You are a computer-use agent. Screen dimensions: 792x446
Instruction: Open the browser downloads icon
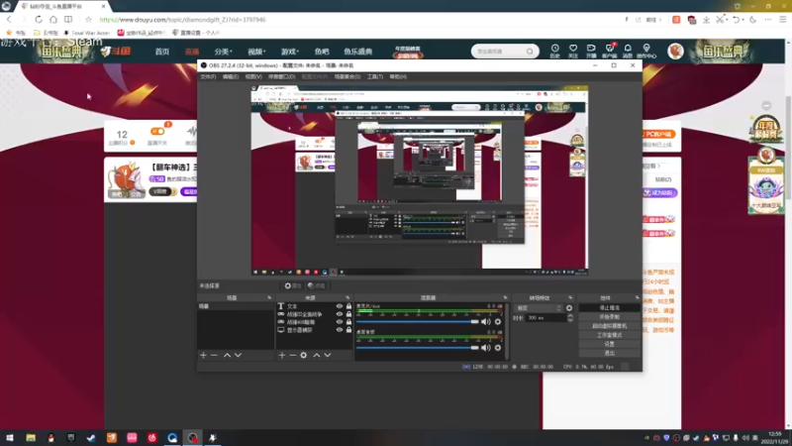point(706,19)
